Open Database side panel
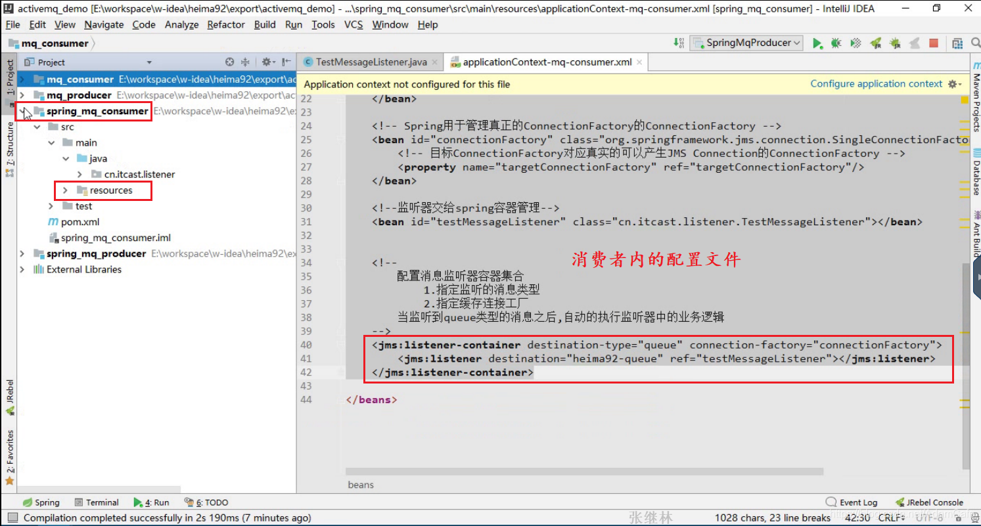 pyautogui.click(x=976, y=172)
